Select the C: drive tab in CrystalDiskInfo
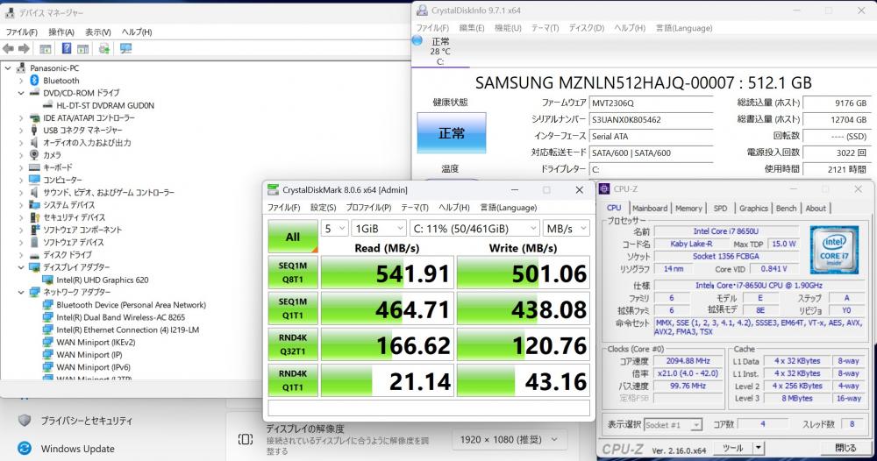The width and height of the screenshot is (877, 461). pos(440,52)
